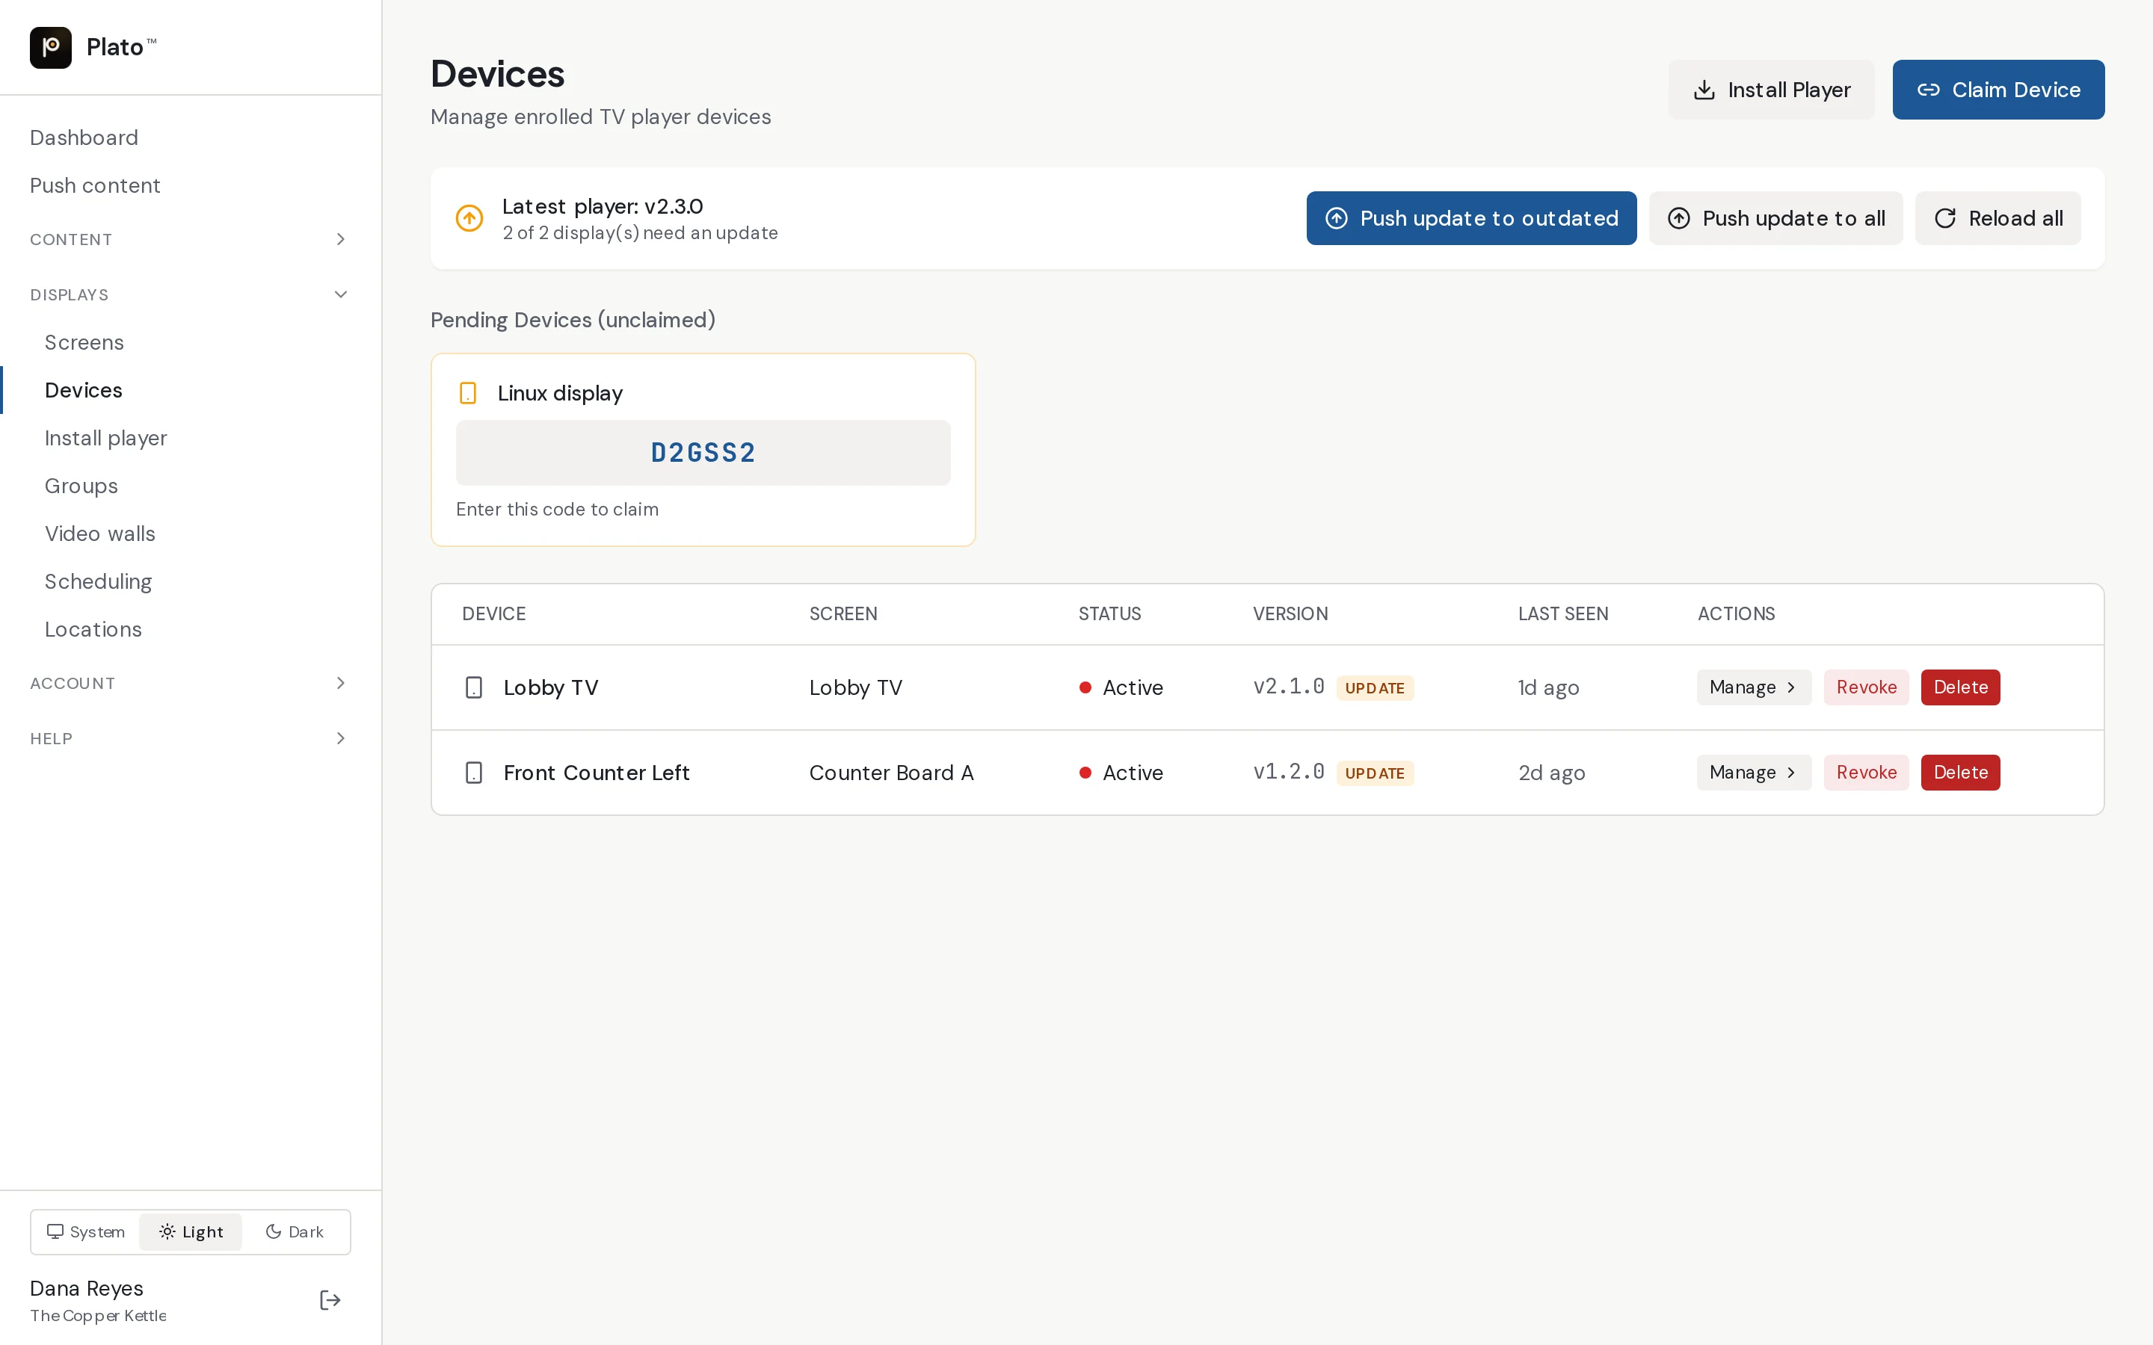
Task: Click the Plato logo icon
Action: 51,47
